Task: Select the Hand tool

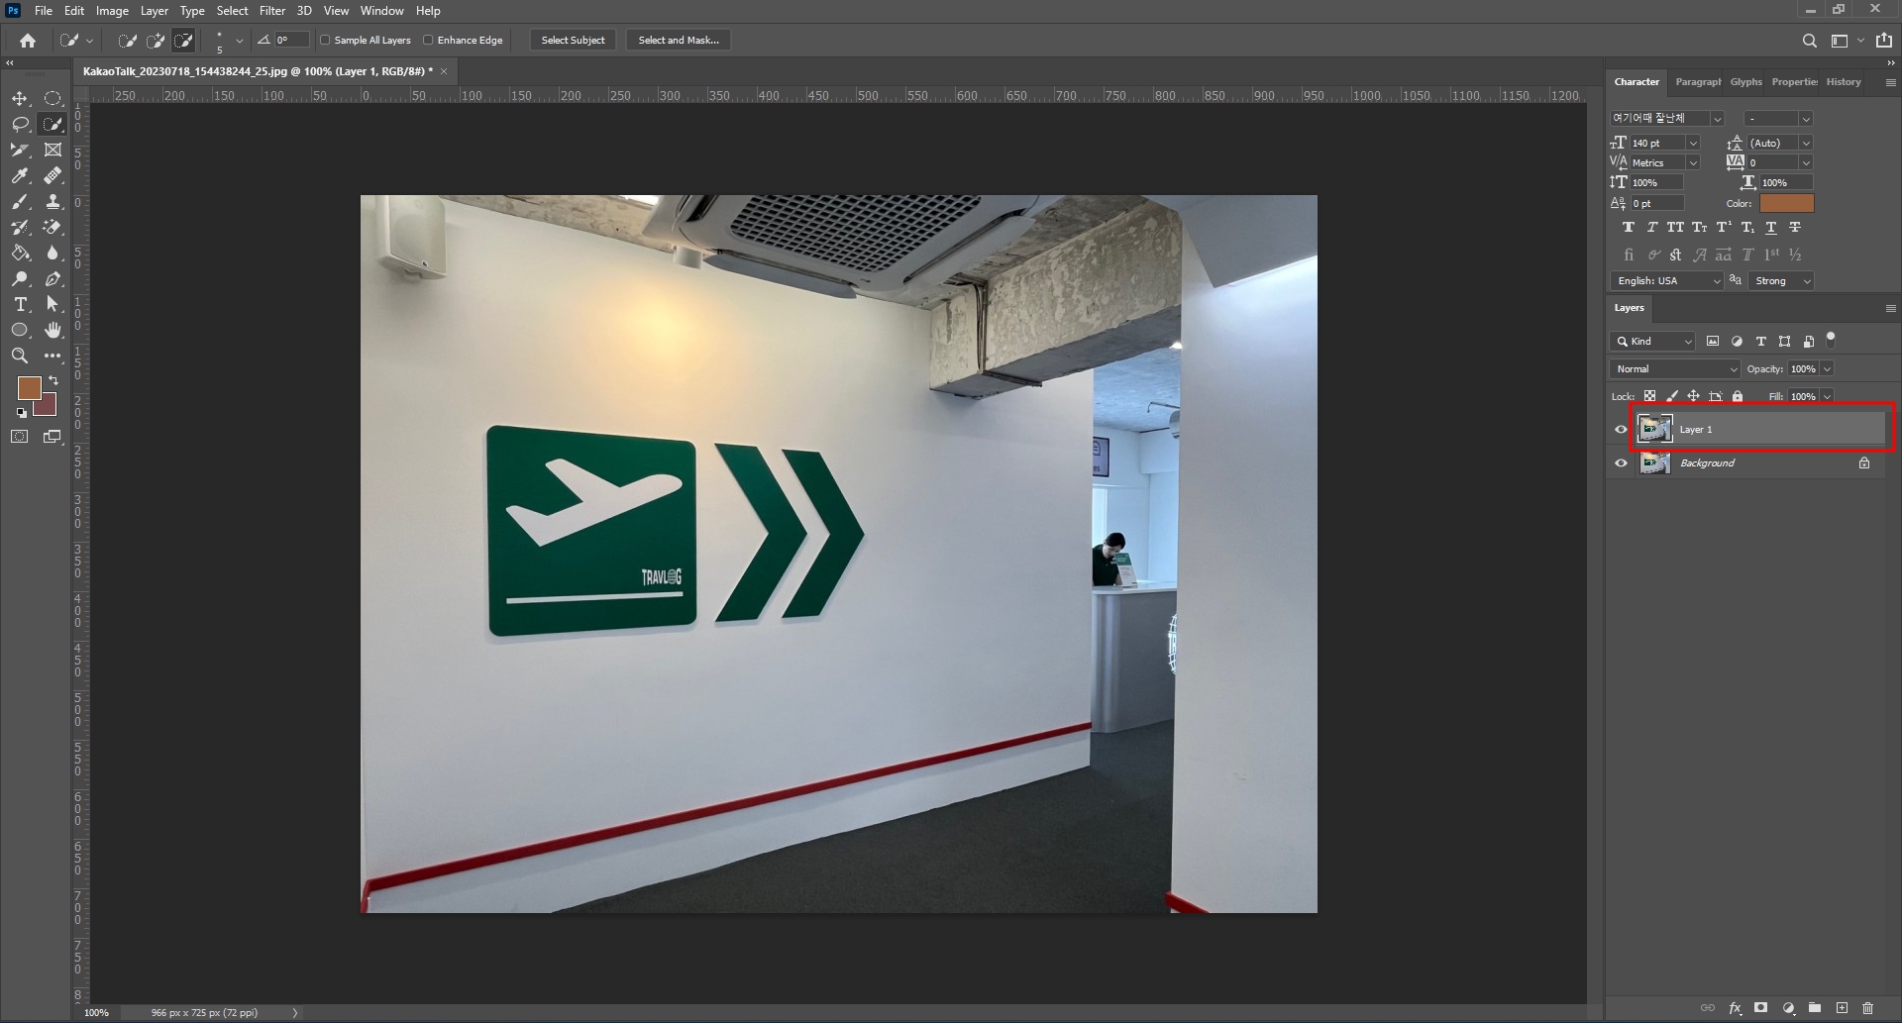Action: tap(53, 330)
